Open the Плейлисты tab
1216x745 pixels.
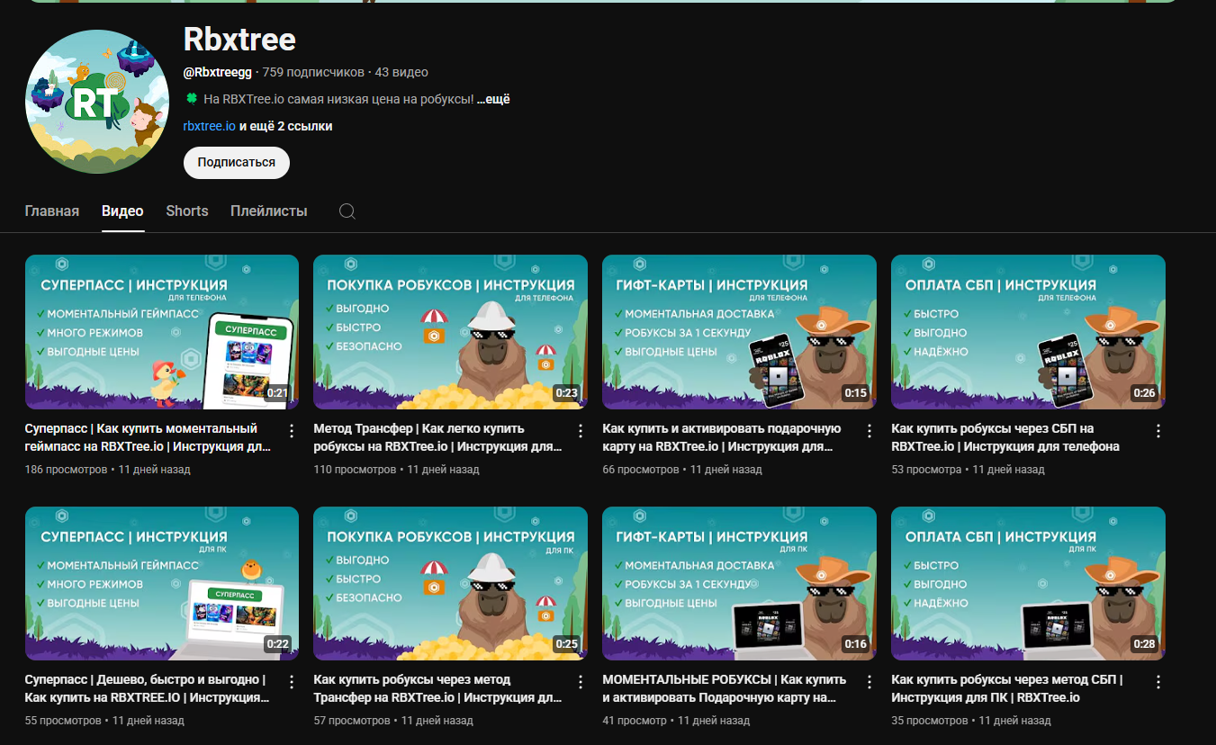pos(268,211)
